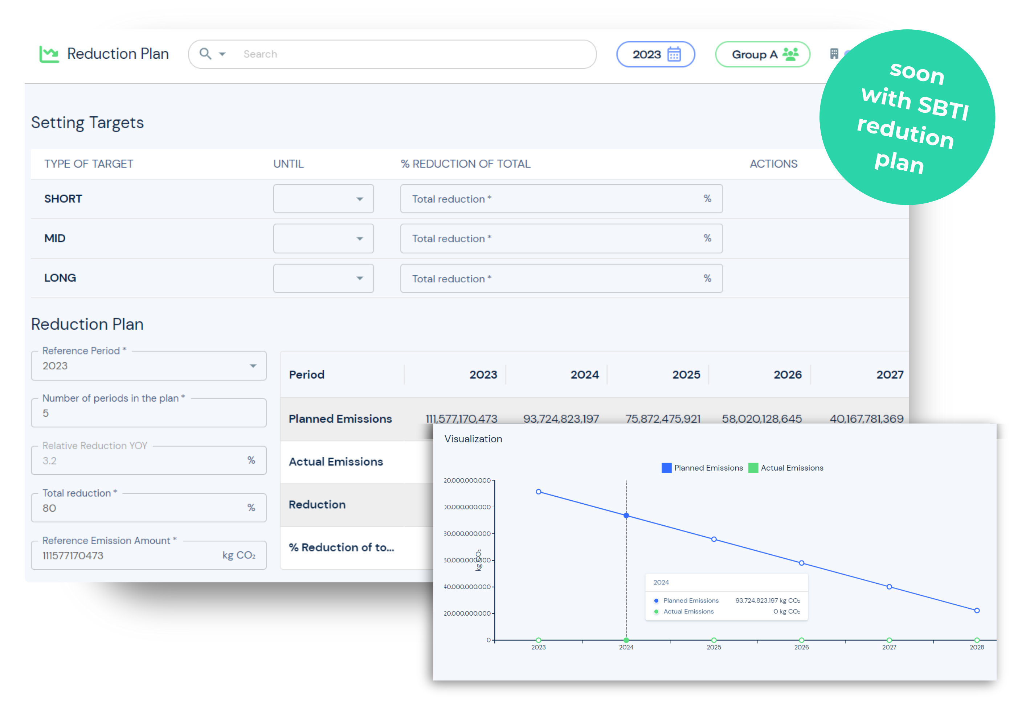Click planned emissions value 40,167,781,369
This screenshot has width=1018, height=707.
click(866, 419)
